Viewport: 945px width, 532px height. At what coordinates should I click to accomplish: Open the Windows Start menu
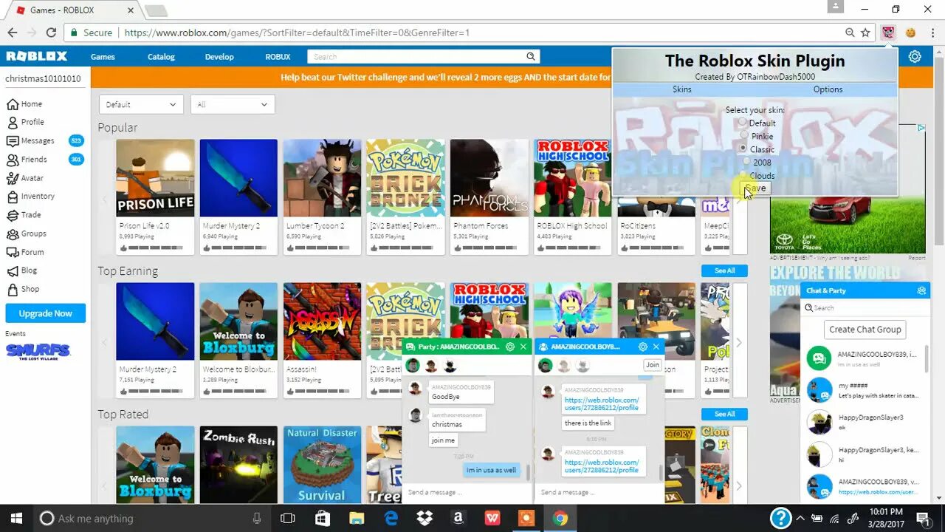tap(16, 518)
